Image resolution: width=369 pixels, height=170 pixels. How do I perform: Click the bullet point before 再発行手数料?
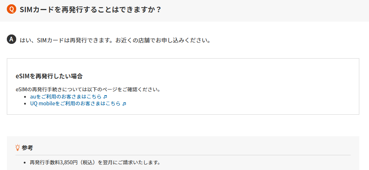click(x=24, y=162)
